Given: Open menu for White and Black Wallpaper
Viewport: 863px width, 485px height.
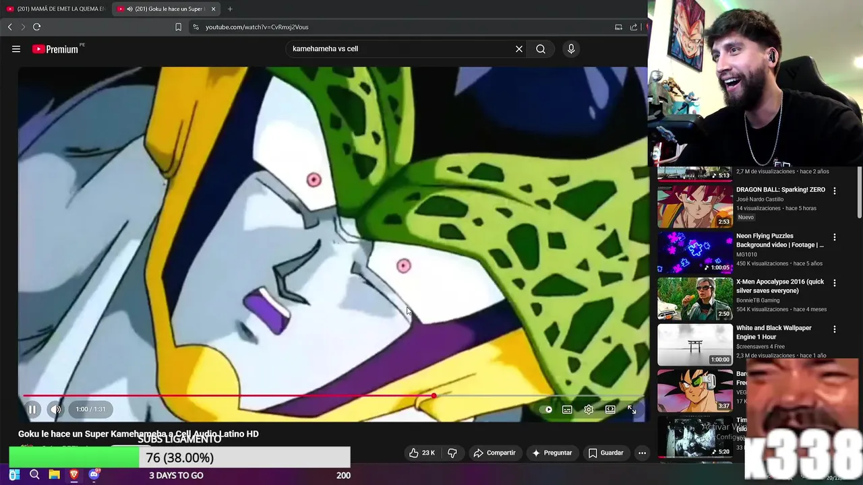Looking at the screenshot, I should (x=835, y=329).
